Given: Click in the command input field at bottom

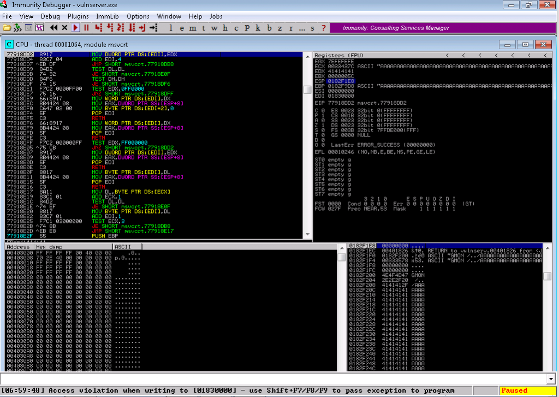Looking at the screenshot, I should tap(273, 378).
